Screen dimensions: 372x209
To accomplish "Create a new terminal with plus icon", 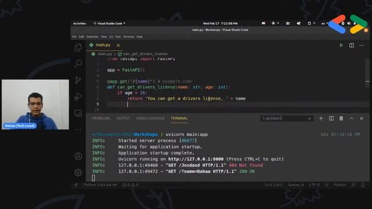I will pyautogui.click(x=321, y=118).
